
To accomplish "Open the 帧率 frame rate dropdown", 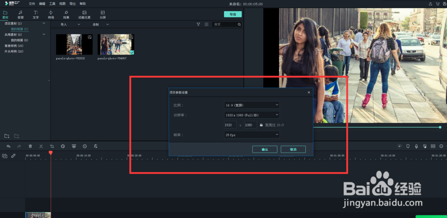I will point(252,135).
